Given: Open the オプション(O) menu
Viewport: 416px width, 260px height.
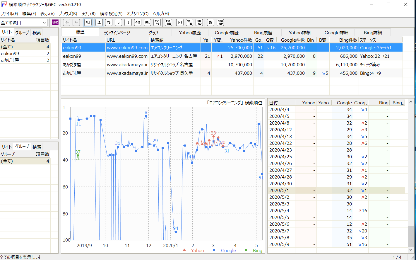Looking at the screenshot, I should click(138, 13).
